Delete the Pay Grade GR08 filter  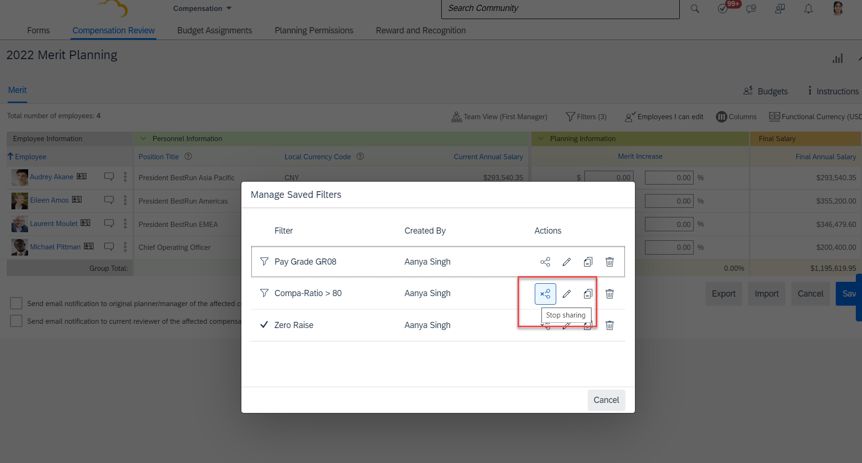click(x=609, y=262)
